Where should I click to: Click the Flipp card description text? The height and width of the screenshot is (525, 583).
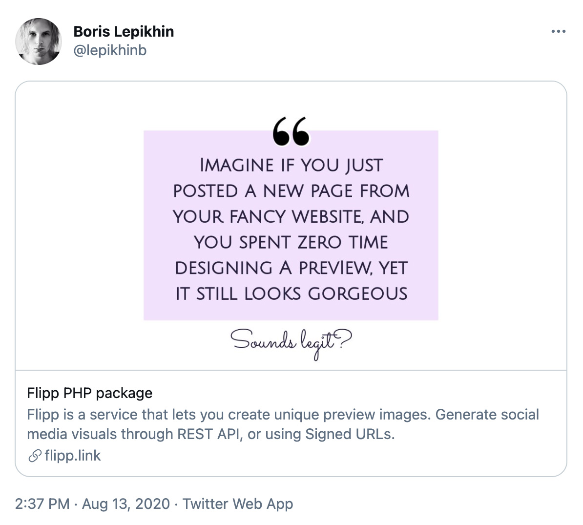pyautogui.click(x=283, y=424)
